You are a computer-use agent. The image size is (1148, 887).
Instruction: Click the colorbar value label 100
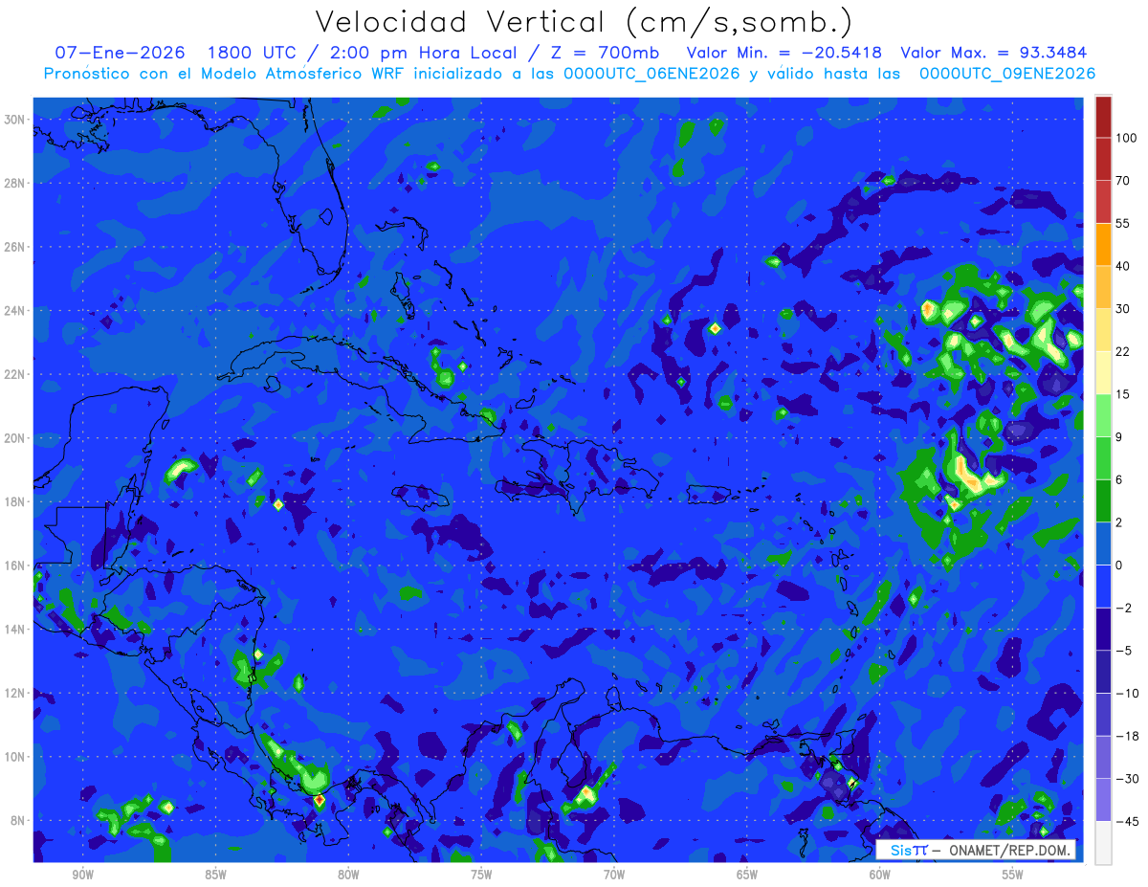point(1126,138)
